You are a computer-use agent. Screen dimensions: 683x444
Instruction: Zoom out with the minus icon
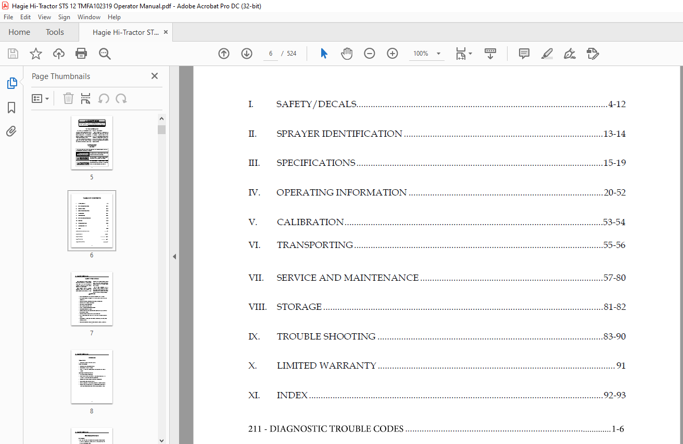pyautogui.click(x=370, y=54)
